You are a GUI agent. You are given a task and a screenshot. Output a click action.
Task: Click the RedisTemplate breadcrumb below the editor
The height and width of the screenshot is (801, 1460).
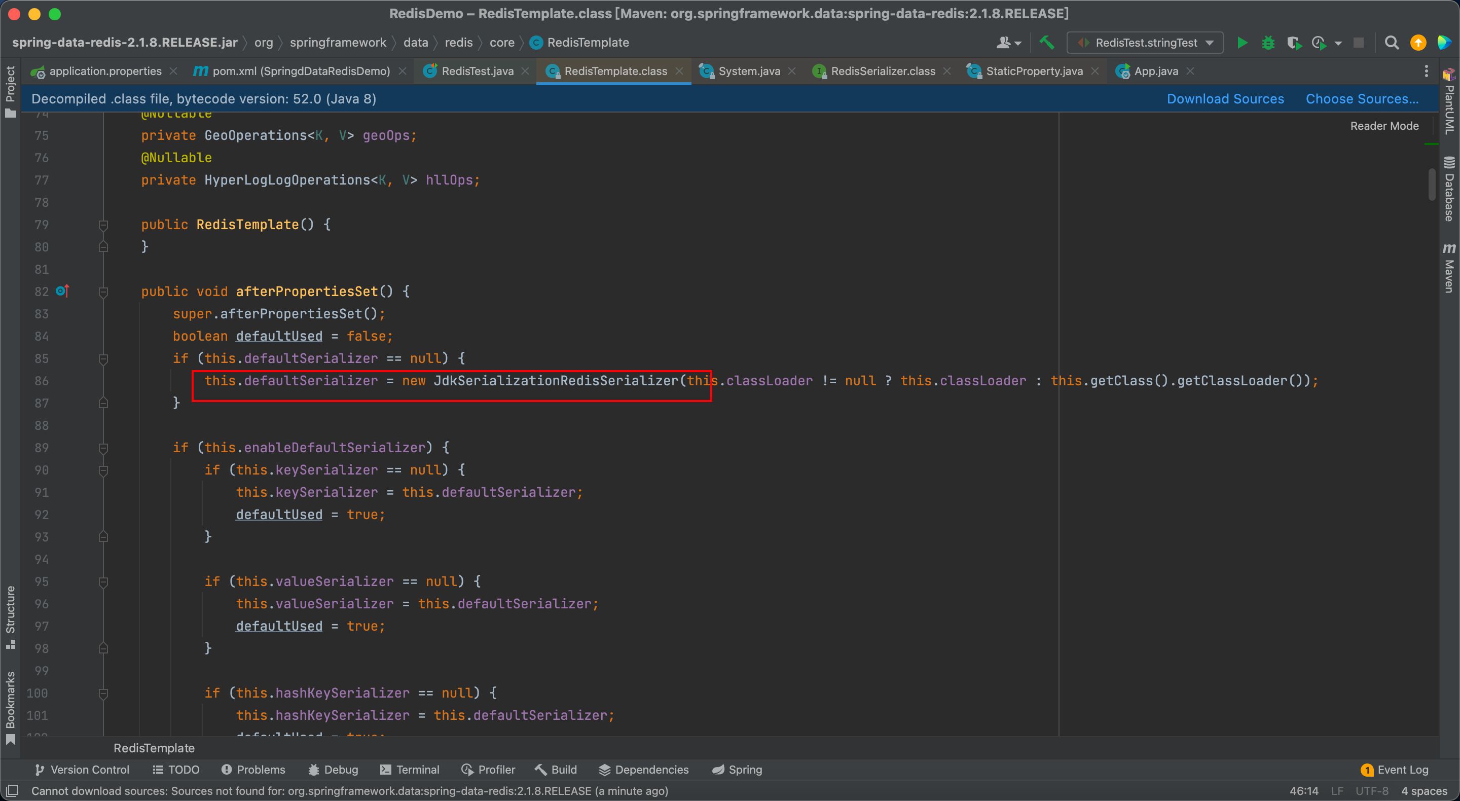tap(154, 748)
